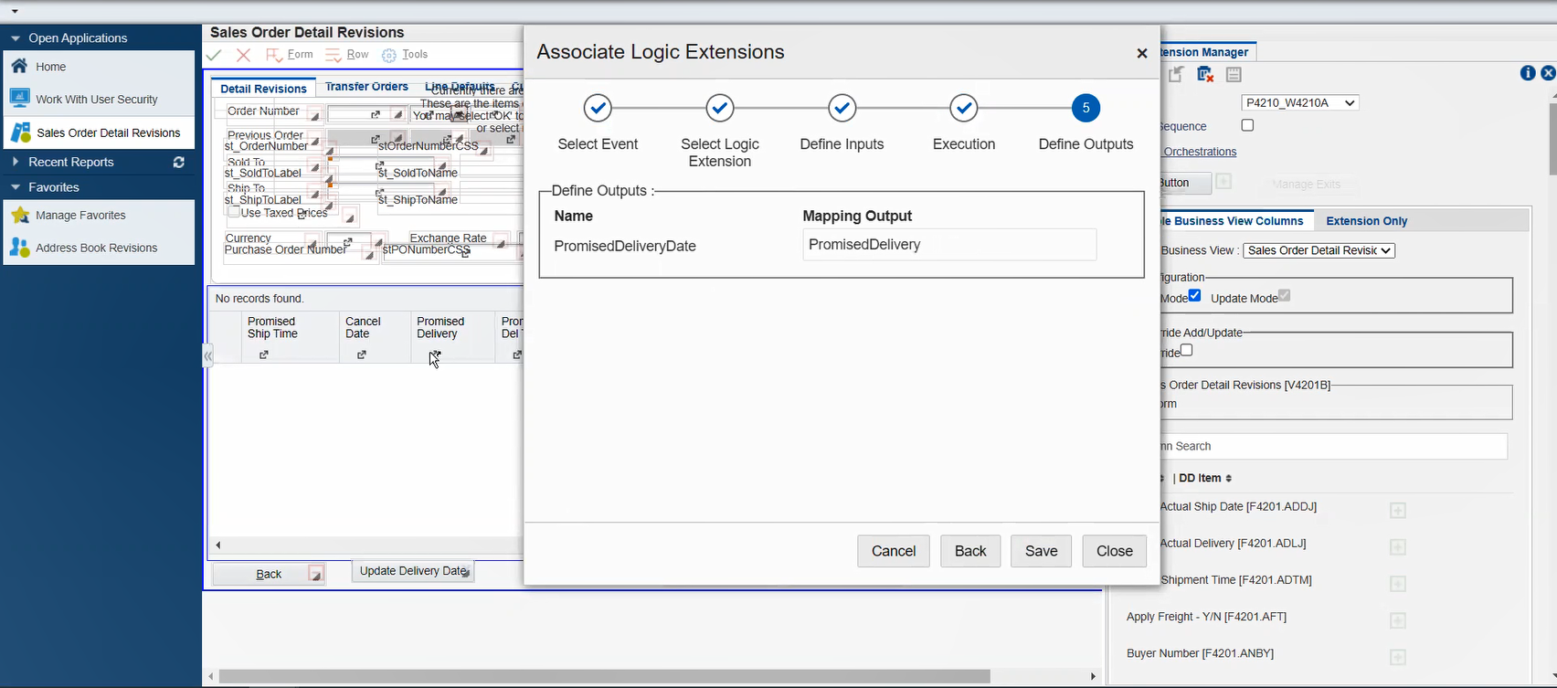Click the Define Outputs step 5 circle
1557x688 pixels.
(1086, 109)
